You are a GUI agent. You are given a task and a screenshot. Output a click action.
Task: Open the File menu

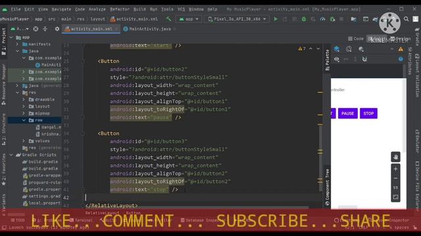tap(16, 9)
